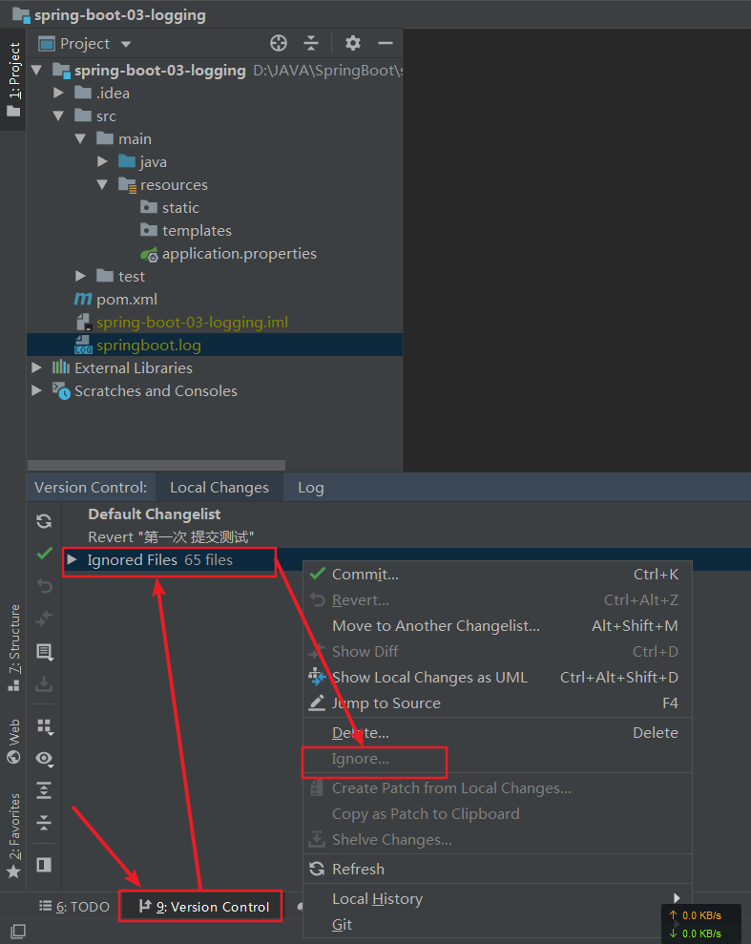The height and width of the screenshot is (944, 751).
Task: Refresh VCS changes in left toolbar
Action: [44, 521]
